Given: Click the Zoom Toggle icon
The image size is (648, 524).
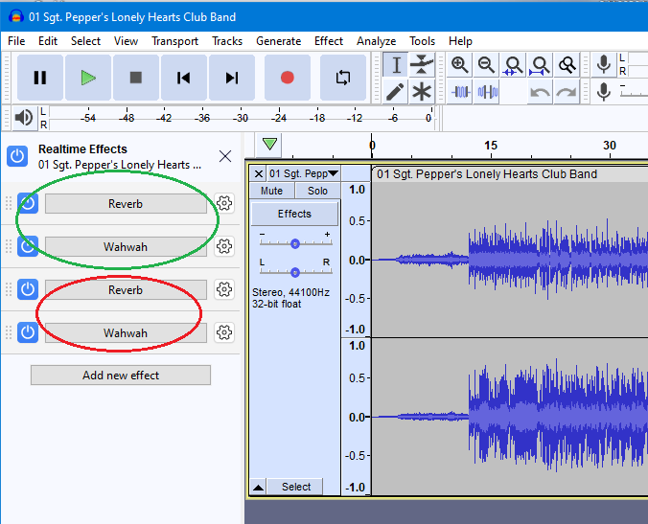Looking at the screenshot, I should point(567,65).
